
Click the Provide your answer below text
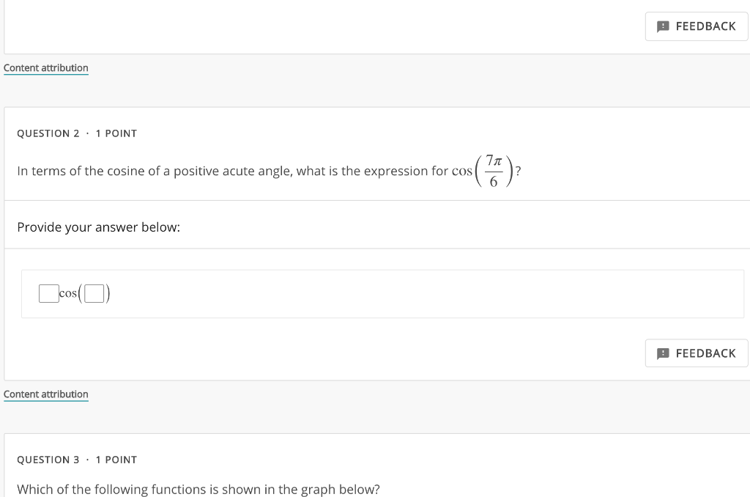[x=98, y=227]
